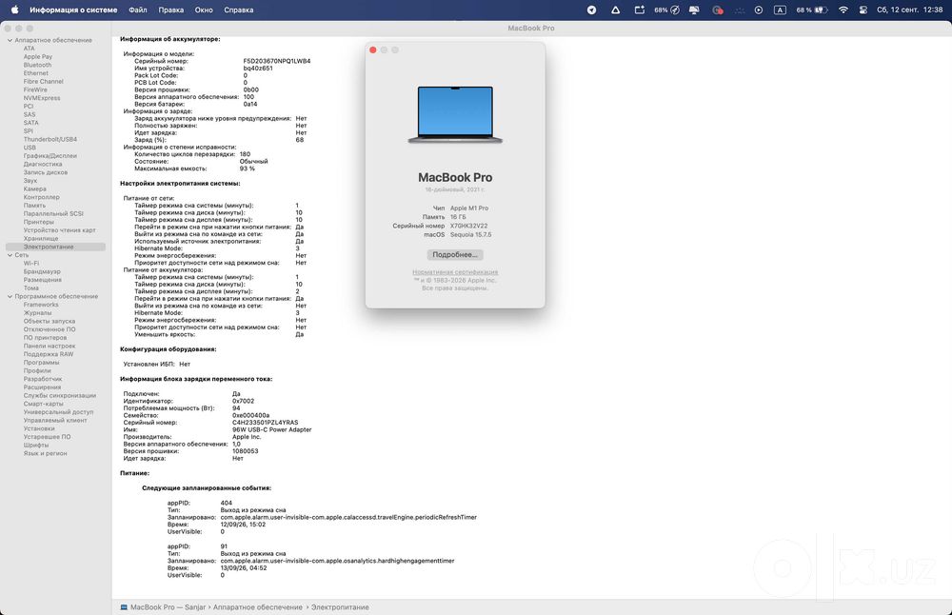Select Bluetooth in the sidebar

coord(38,65)
